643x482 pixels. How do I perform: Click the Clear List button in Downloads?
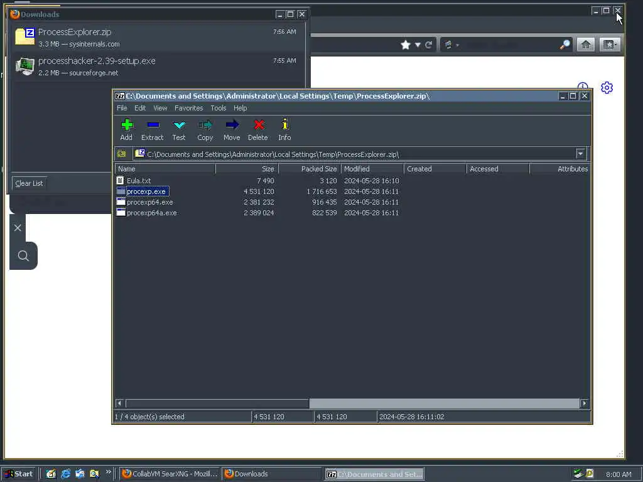pos(29,183)
